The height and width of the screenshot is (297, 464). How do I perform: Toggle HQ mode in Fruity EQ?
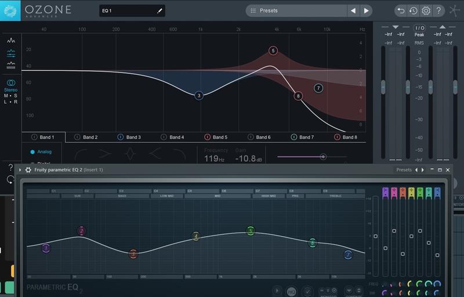(x=292, y=291)
